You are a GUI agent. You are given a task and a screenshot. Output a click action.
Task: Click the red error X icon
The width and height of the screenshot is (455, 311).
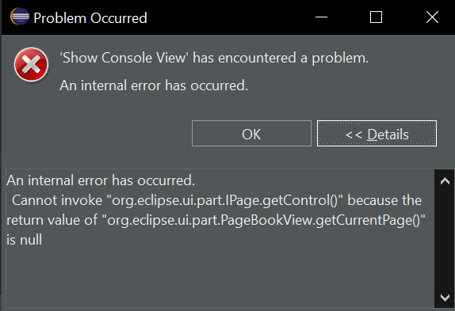tap(32, 65)
